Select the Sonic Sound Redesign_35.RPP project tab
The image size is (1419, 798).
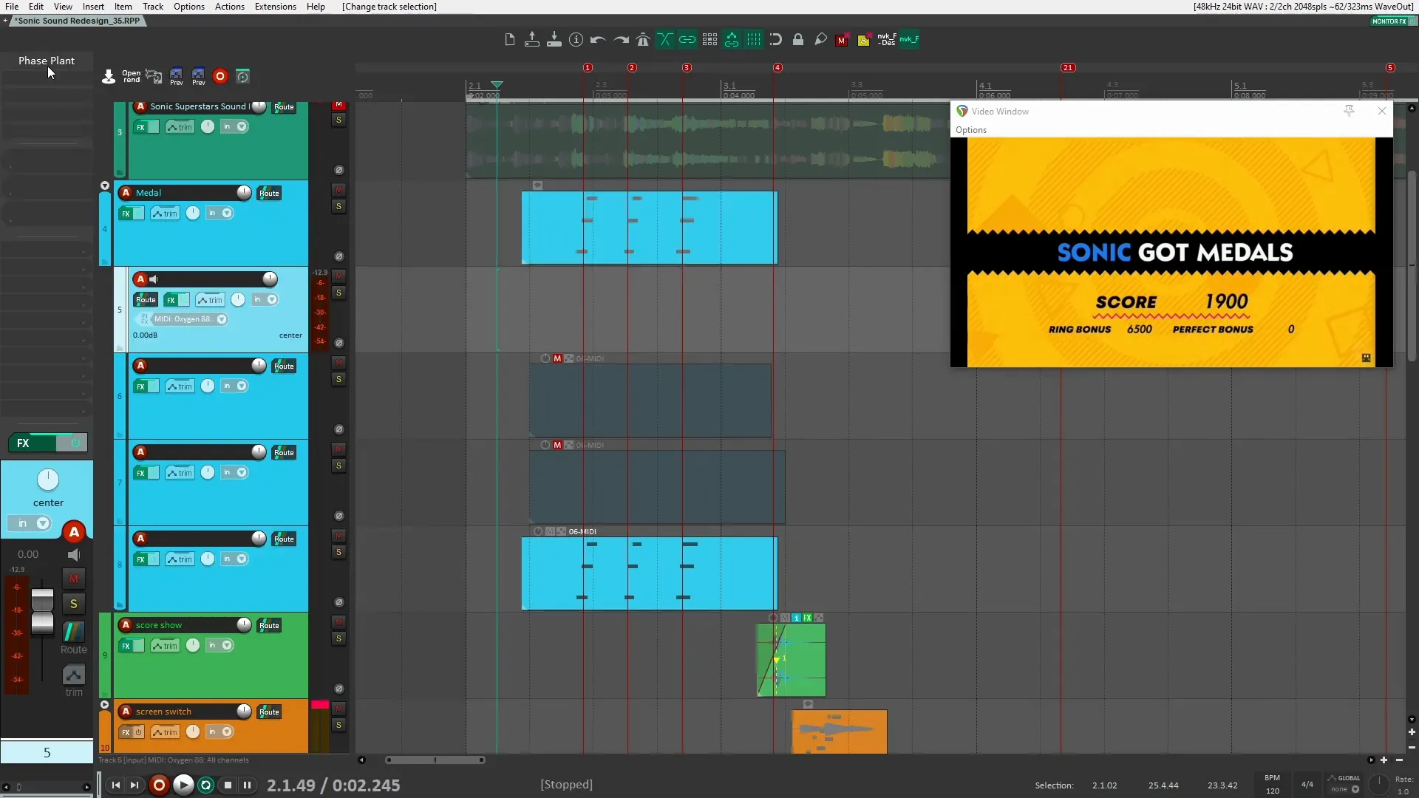click(78, 21)
